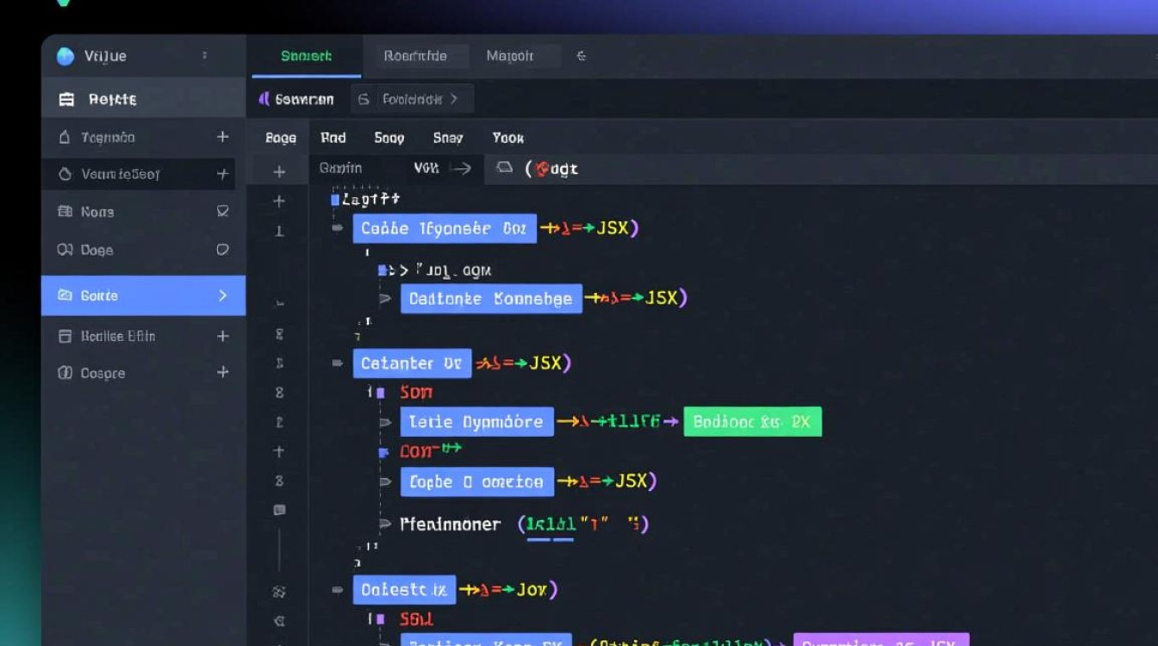This screenshot has height=646, width=1158.
Task: Open the Majoit tab
Action: coord(510,56)
